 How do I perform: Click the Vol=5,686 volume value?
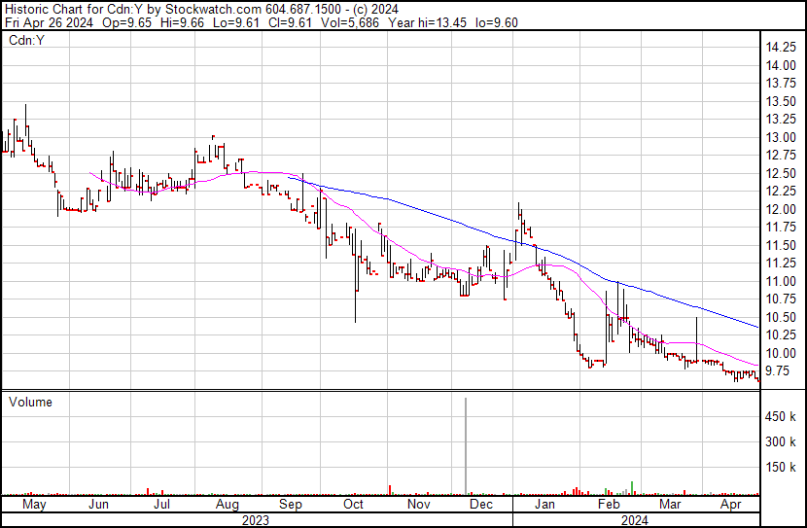point(350,22)
